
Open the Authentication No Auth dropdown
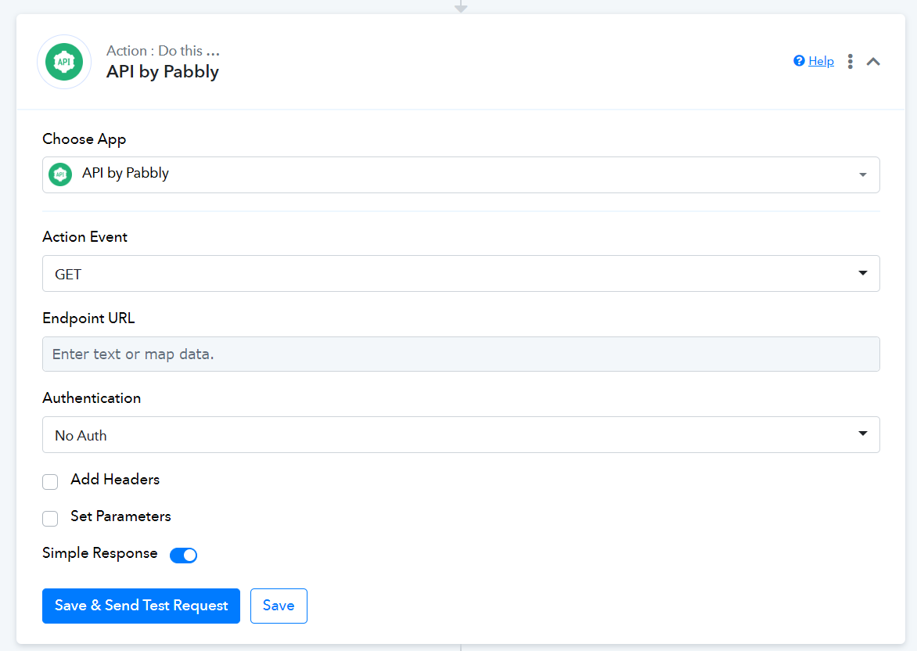[x=461, y=434]
